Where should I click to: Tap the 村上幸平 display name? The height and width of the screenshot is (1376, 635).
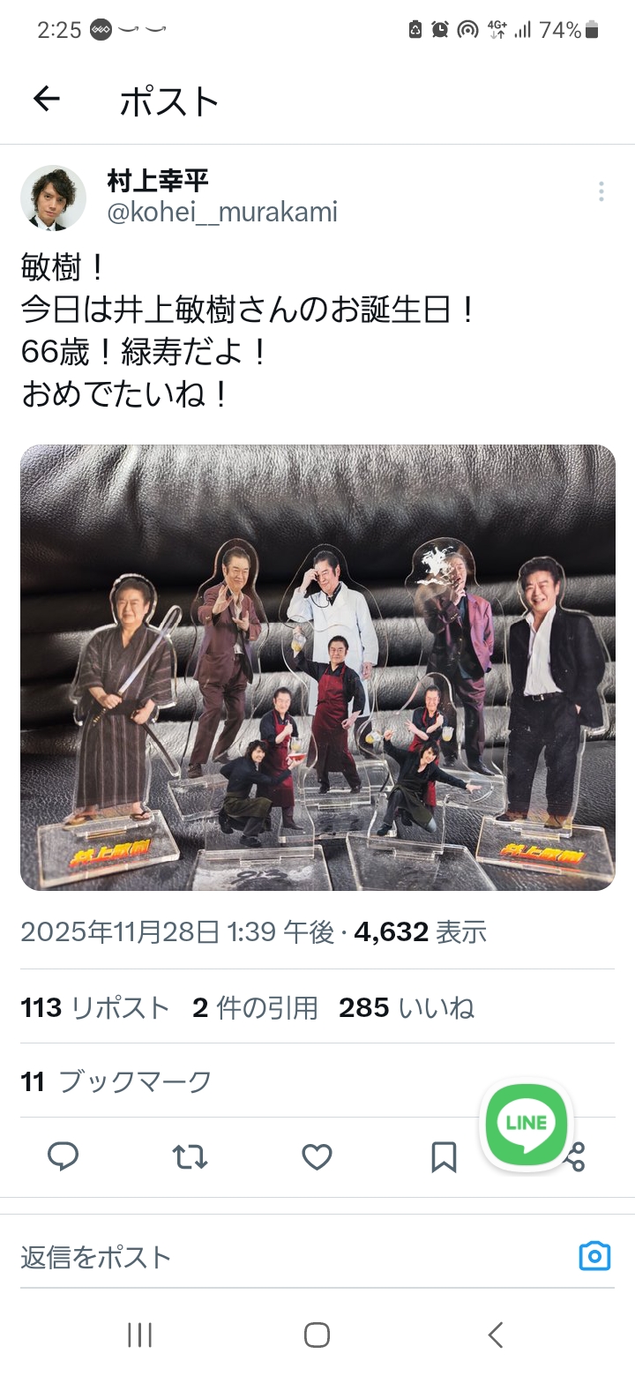click(x=158, y=181)
